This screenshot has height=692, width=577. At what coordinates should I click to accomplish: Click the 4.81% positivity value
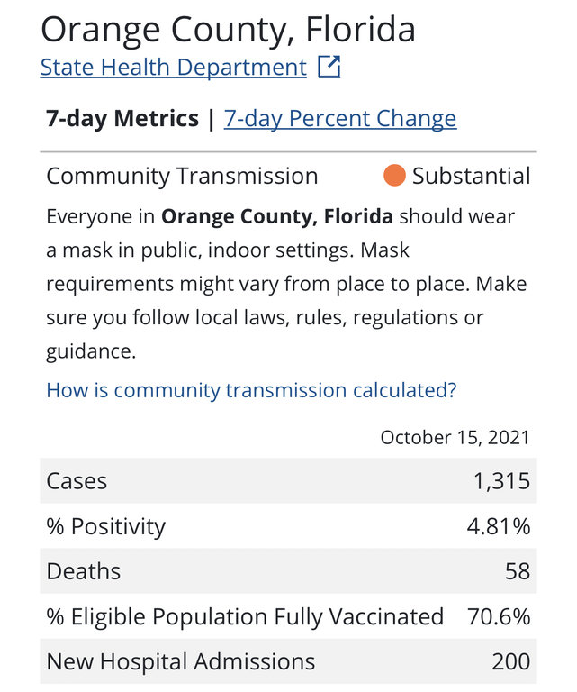(498, 526)
